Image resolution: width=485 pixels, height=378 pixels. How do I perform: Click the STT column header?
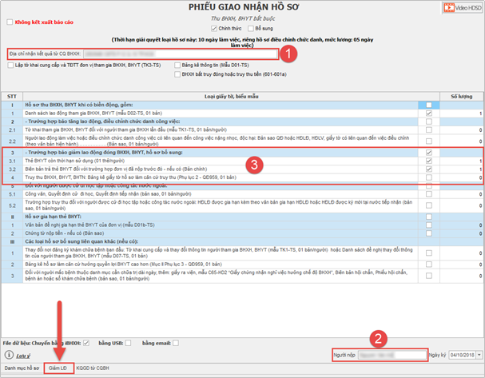coord(12,97)
